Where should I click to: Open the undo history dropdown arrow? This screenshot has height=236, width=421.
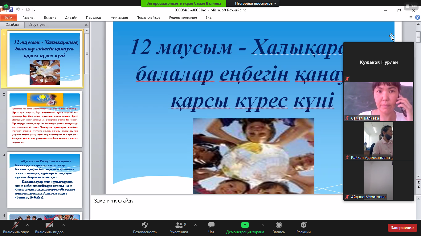tap(22, 10)
